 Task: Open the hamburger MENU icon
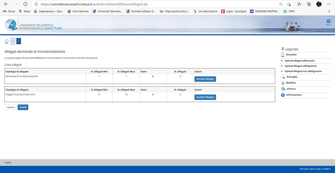coord(328,22)
